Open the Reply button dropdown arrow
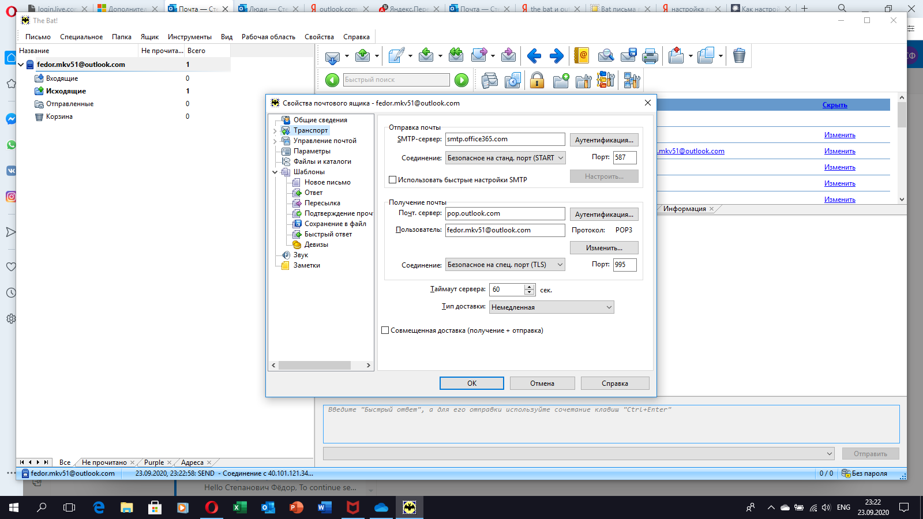The width and height of the screenshot is (923, 519). pos(440,57)
